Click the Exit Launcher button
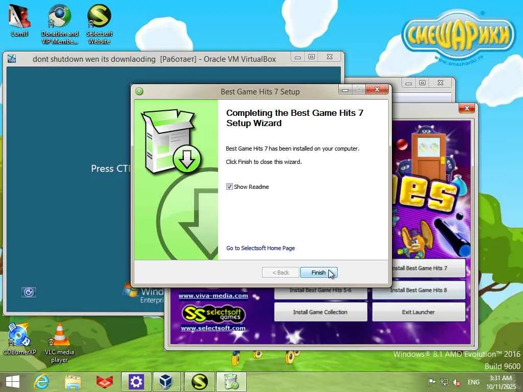 pos(419,312)
